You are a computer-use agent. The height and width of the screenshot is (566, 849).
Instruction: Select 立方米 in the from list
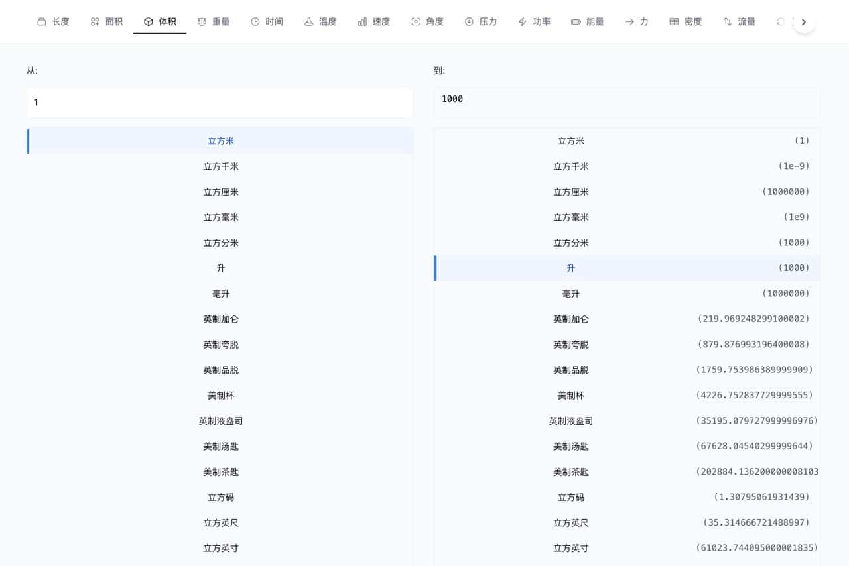click(220, 141)
